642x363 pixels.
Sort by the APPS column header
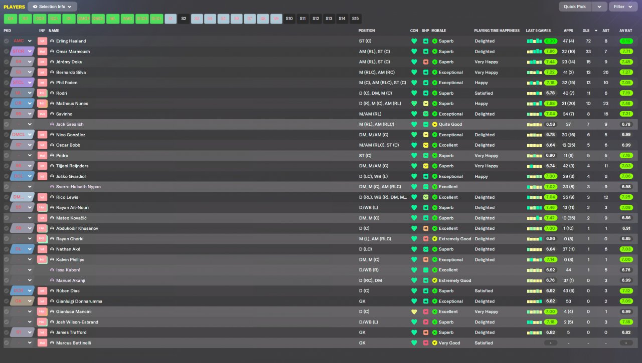568,31
